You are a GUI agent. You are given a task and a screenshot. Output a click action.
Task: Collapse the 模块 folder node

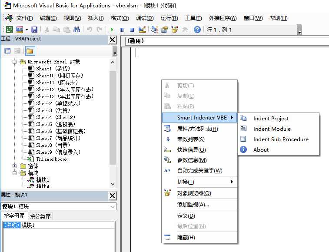point(14,173)
